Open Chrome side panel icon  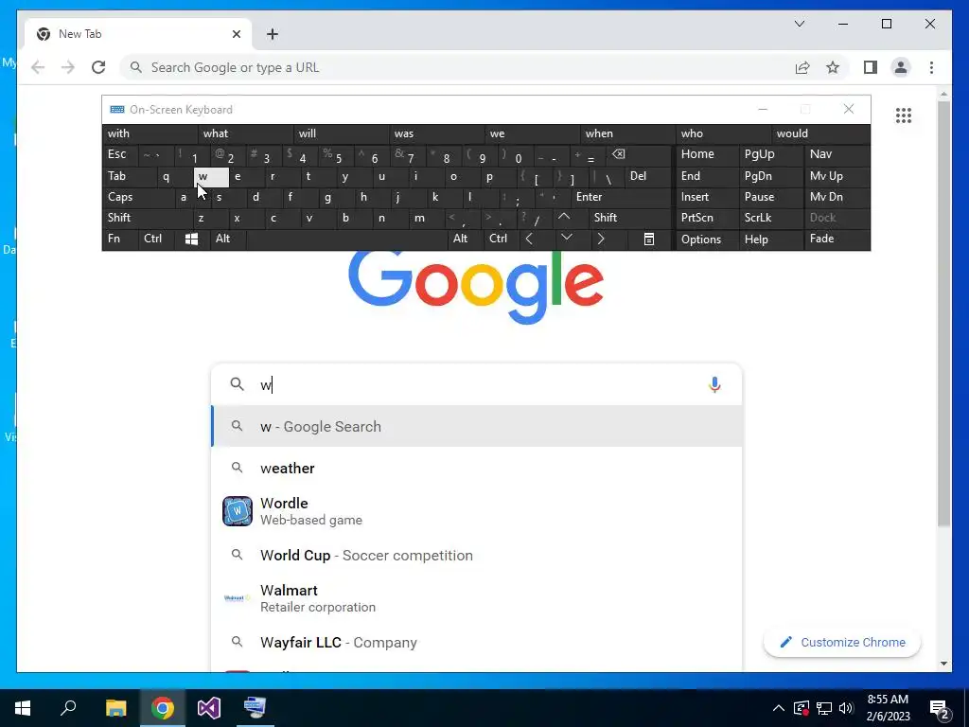(871, 67)
